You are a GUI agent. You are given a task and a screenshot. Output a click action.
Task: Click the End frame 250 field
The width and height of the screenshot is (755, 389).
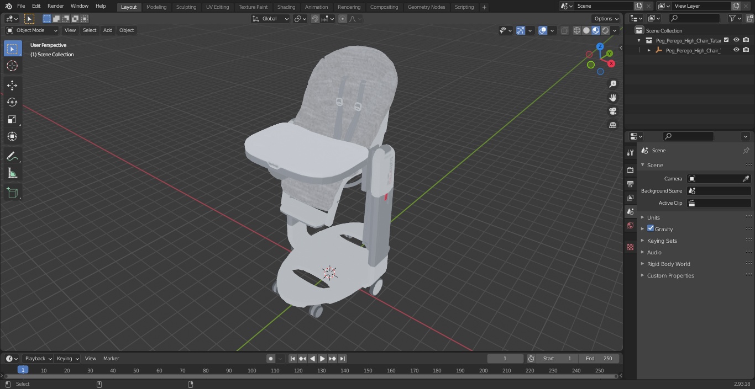(599, 359)
